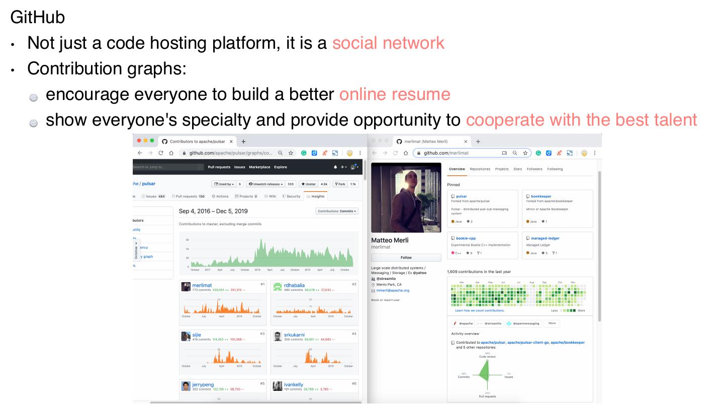Open the Grammarly extension in the merlimat window
This screenshot has height=407, width=724.
[538, 153]
